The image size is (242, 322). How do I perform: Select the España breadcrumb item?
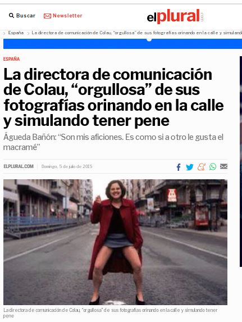(16, 33)
